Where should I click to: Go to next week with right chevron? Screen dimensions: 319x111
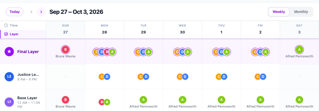click(x=41, y=12)
